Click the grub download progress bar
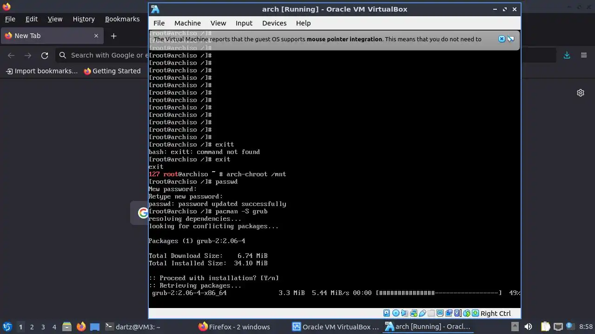 [x=439, y=293]
